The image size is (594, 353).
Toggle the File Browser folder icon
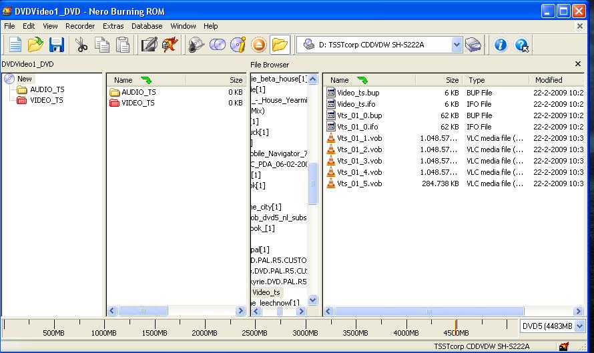coord(280,45)
